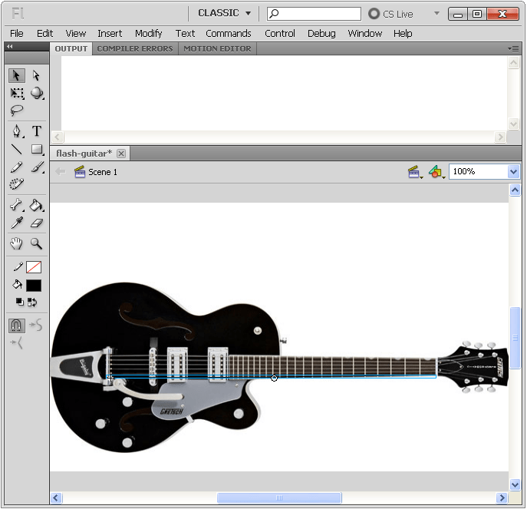This screenshot has width=527, height=509.
Task: Click the stroke color pencil icon
Action: [x=18, y=267]
